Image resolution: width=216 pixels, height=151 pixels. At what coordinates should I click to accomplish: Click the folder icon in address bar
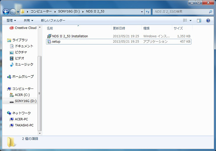coord(23,11)
